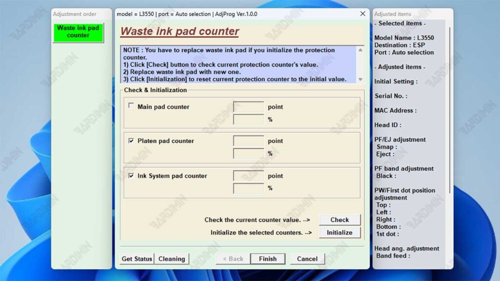Click 'Port : Auto selection' text
This screenshot has height=281, width=500.
click(x=404, y=52)
